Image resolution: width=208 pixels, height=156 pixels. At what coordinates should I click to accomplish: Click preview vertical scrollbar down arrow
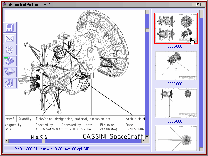[x=147, y=137]
